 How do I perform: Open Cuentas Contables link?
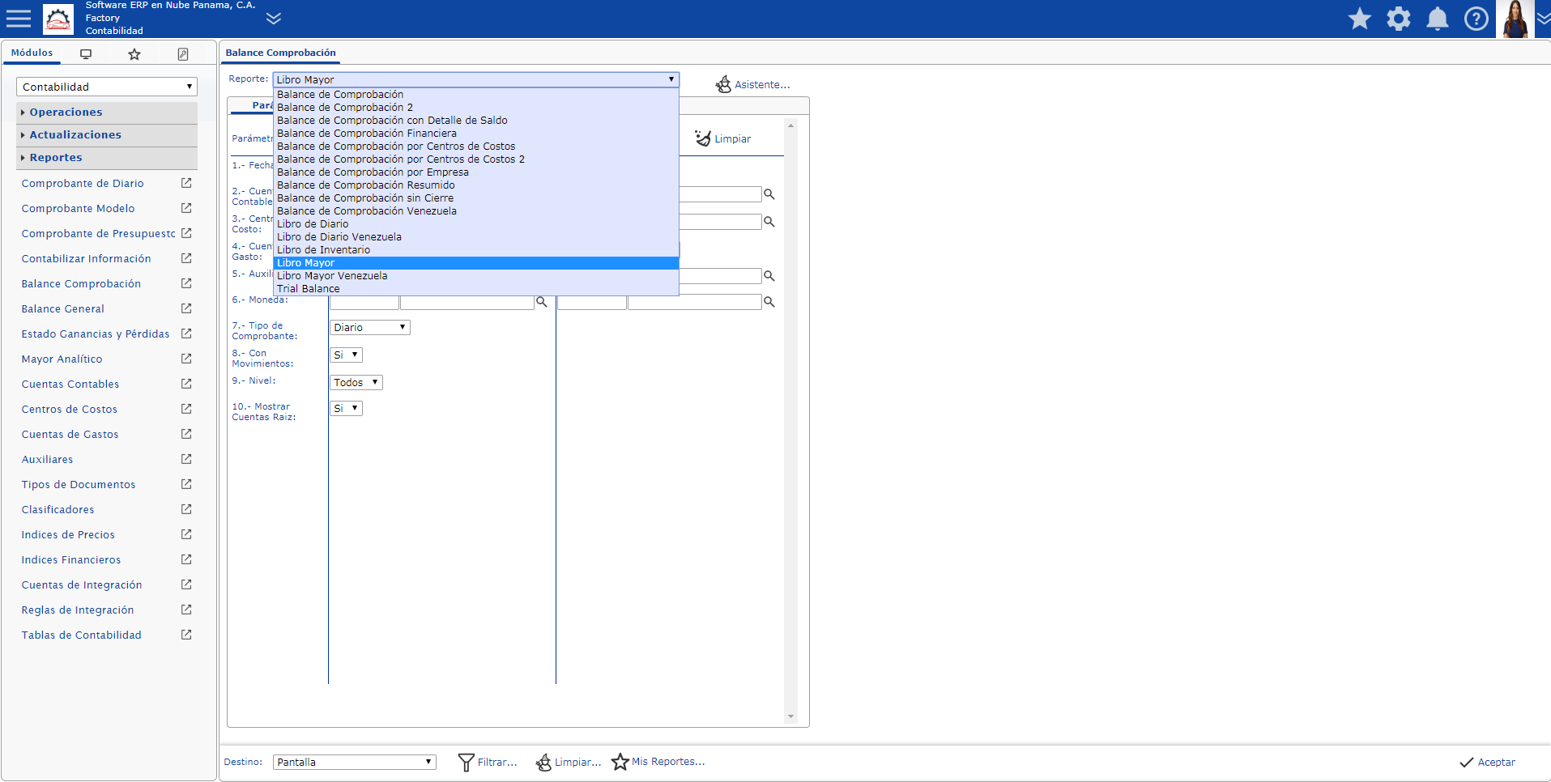[70, 385]
